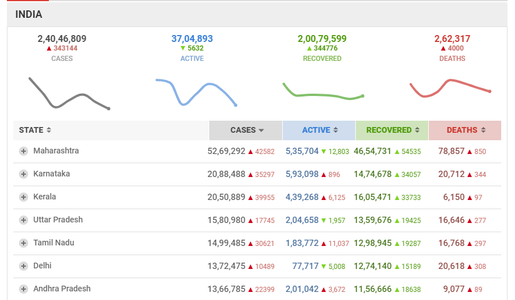This screenshot has height=300, width=515.
Task: Click the Karnataka state name
Action: [52, 174]
